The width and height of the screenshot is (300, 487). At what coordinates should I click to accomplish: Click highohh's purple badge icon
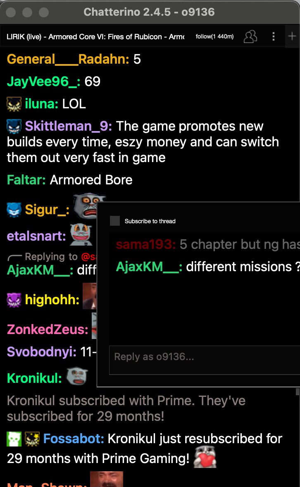click(x=14, y=300)
